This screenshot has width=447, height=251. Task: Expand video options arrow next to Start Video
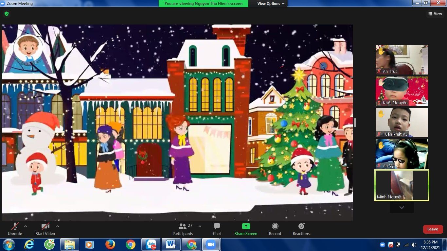(58, 226)
